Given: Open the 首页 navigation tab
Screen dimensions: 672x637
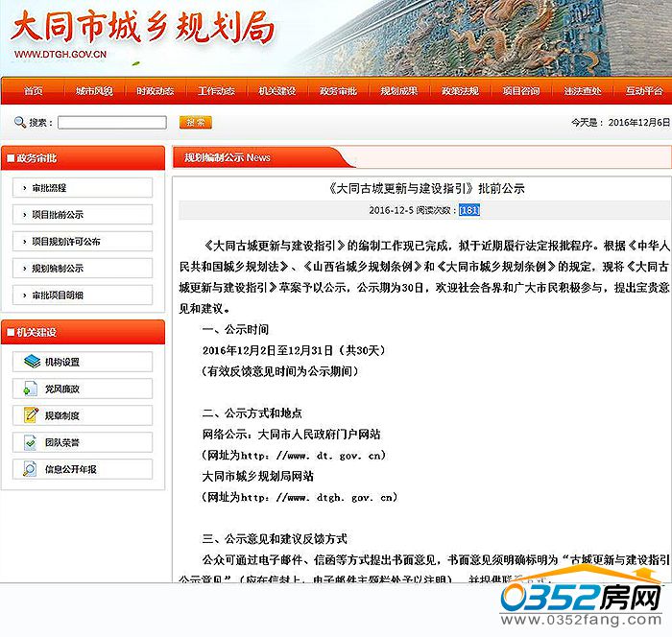Looking at the screenshot, I should (34, 91).
